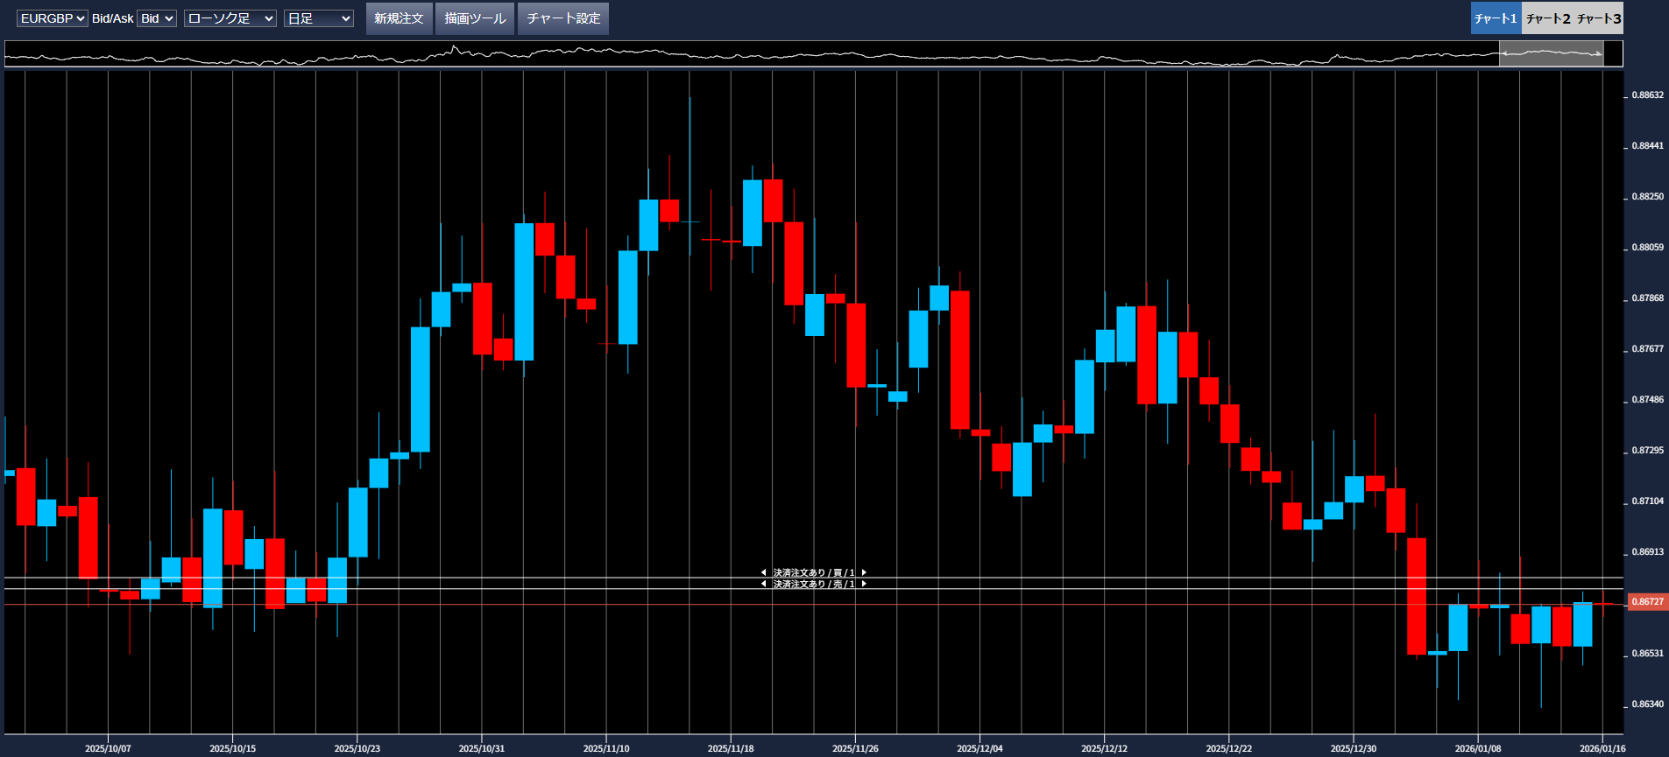
Task: Select the 決済注文あり / 買 / 1 order label
Action: [x=813, y=572]
